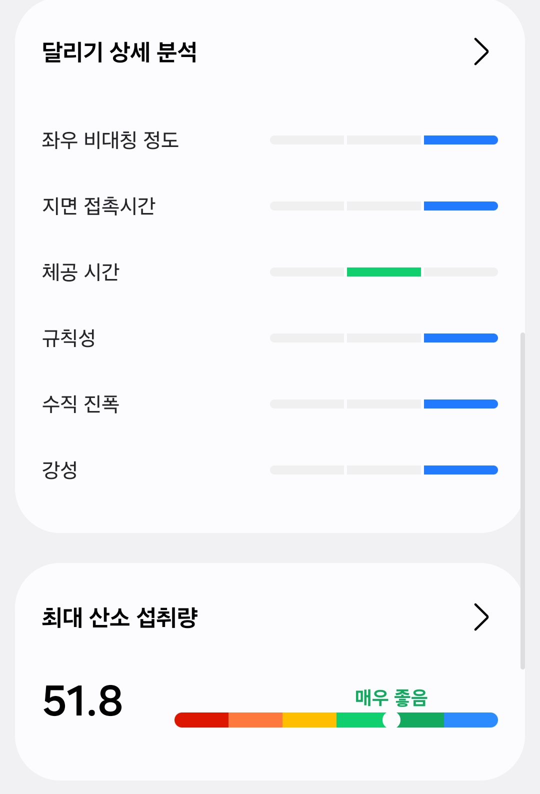Image resolution: width=540 pixels, height=794 pixels.
Task: Select the 좌우 비대칭 정도 label
Action: click(110, 140)
